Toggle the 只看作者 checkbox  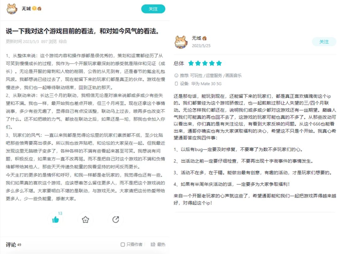(123, 245)
